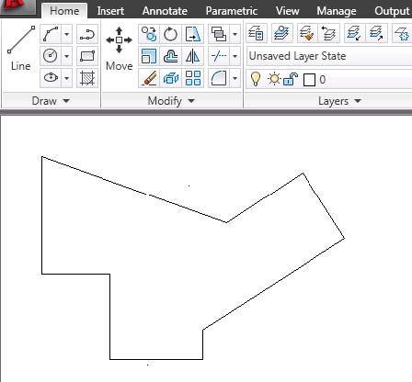
Task: Expand the Arc tool dropdown arrow
Action: 67,34
